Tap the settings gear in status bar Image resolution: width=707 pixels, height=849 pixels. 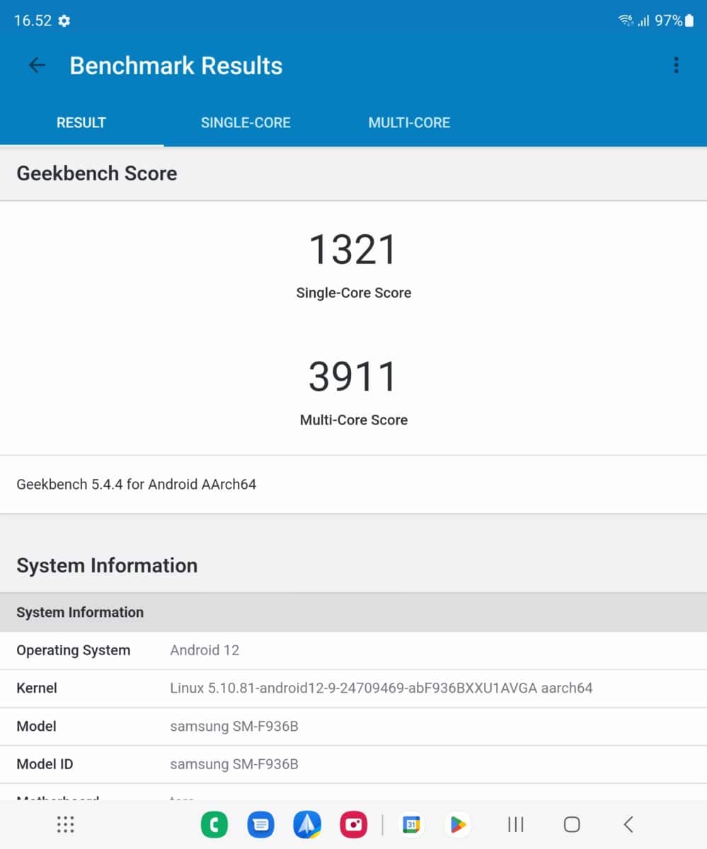pyautogui.click(x=64, y=21)
